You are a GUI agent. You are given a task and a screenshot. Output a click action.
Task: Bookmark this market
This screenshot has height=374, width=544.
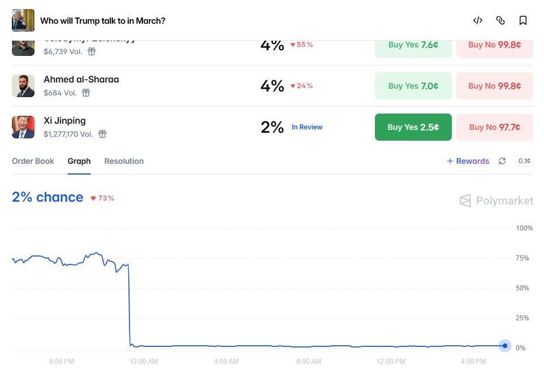(523, 20)
